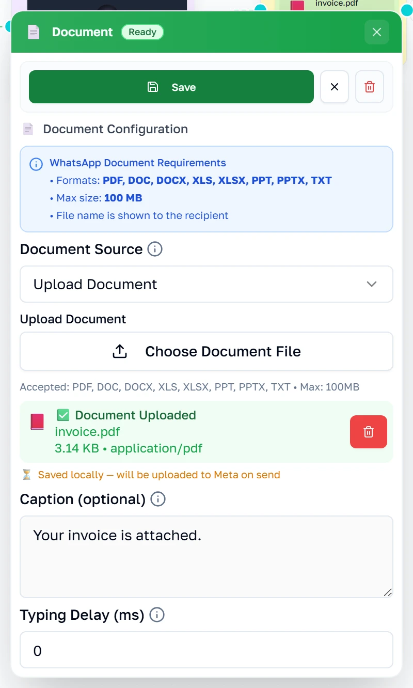This screenshot has height=688, width=413.
Task: Click File name is shown to recipient line
Action: (x=139, y=215)
